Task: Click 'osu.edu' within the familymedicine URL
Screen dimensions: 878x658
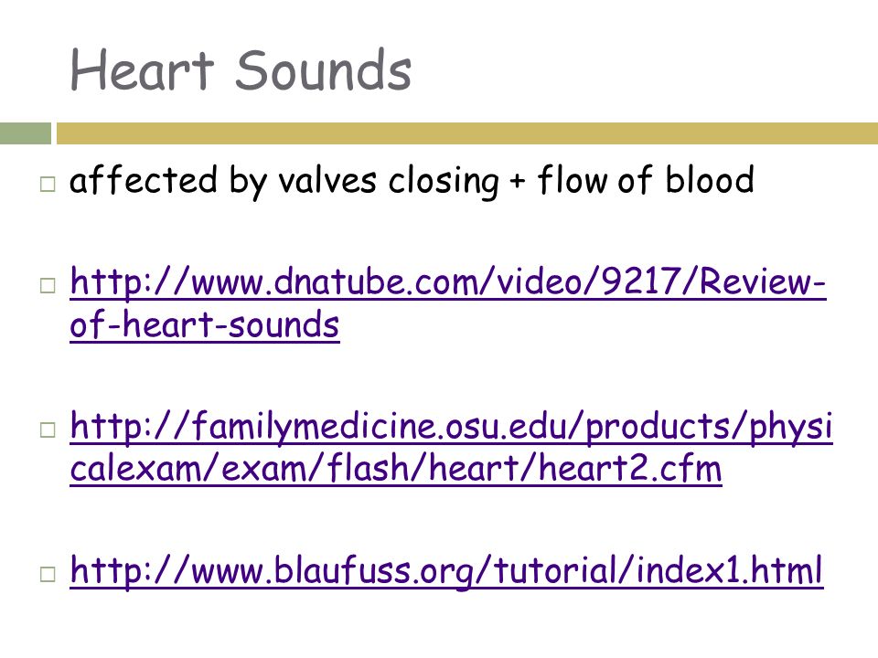Action: tap(505, 427)
